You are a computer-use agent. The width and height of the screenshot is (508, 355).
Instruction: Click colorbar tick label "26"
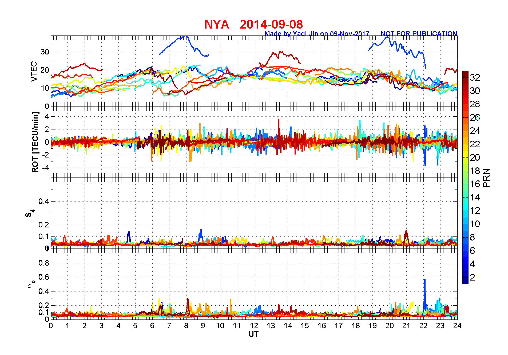(x=475, y=117)
